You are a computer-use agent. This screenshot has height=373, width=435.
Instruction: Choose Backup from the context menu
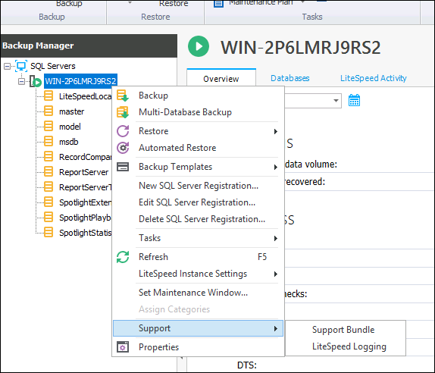(x=198, y=96)
